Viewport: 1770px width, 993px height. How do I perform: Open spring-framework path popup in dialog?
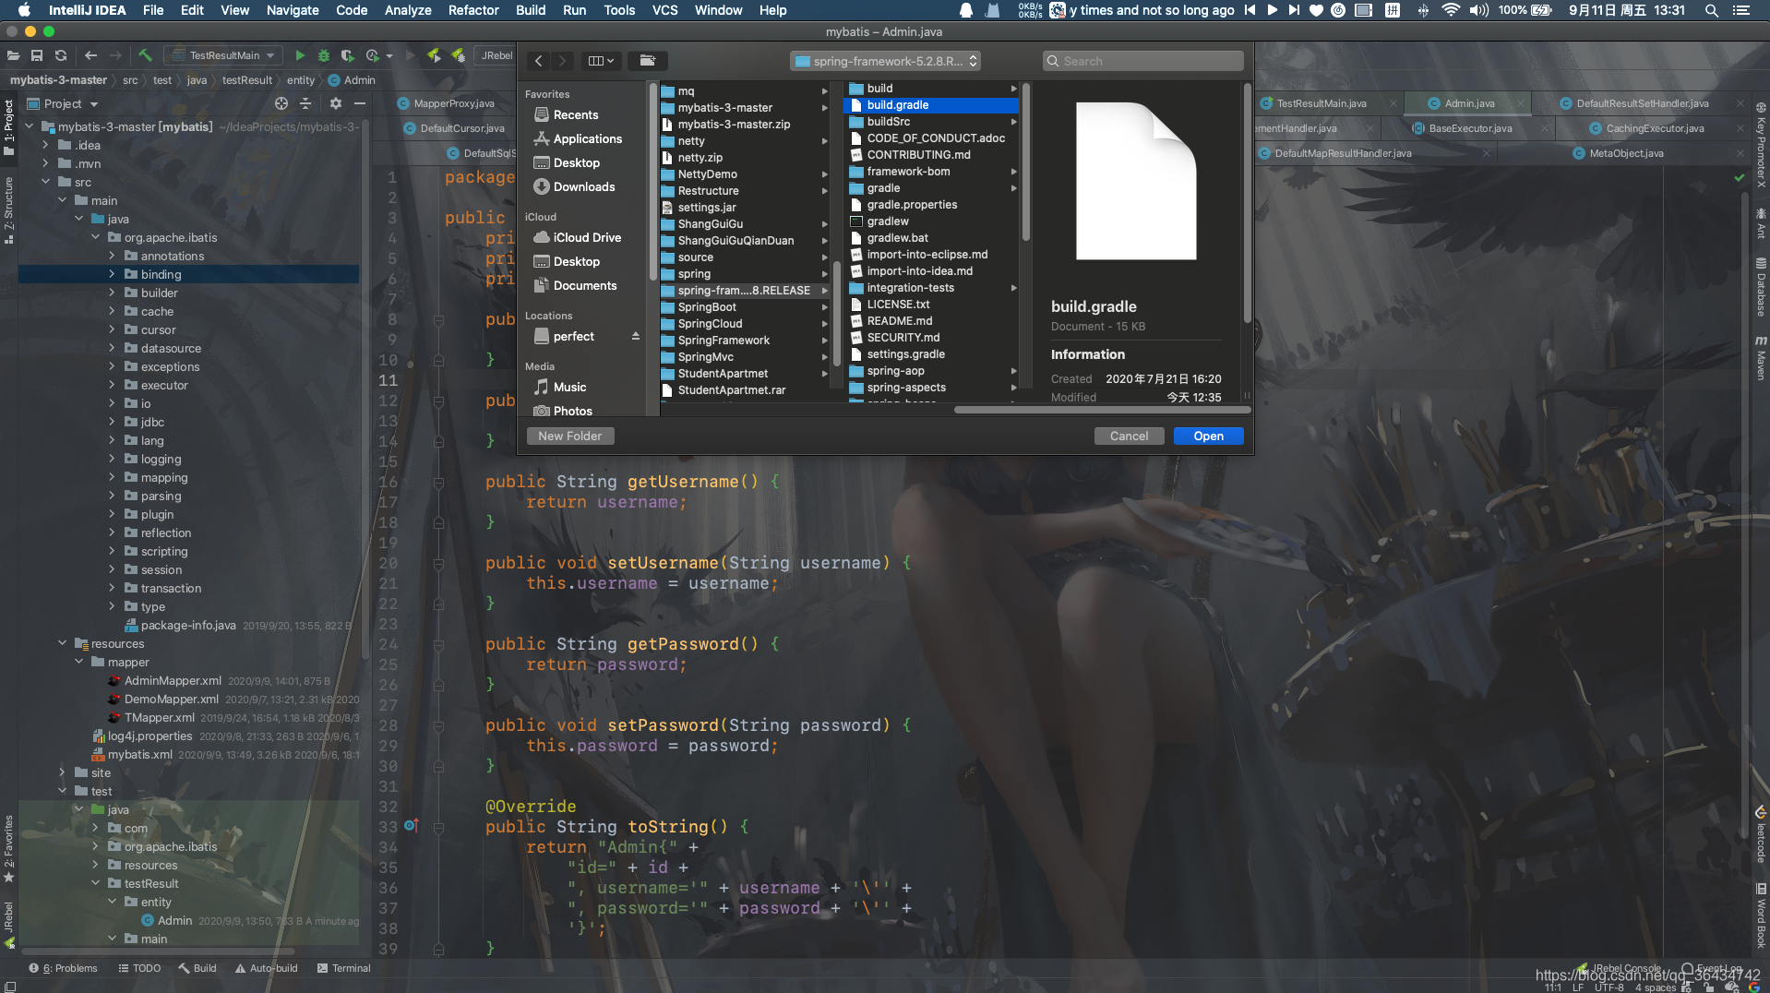click(x=885, y=61)
